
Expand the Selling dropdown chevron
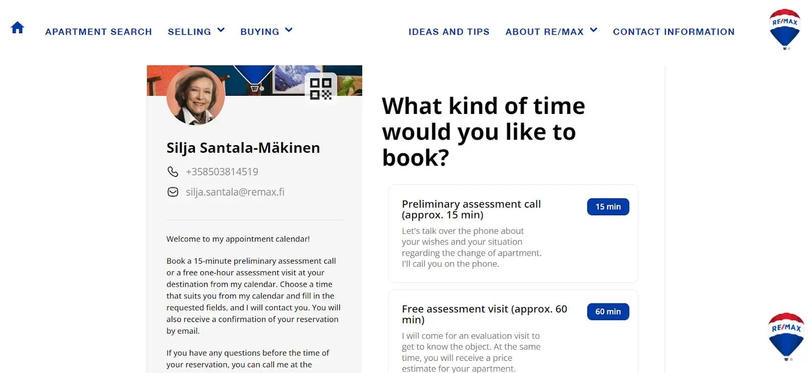pos(221,30)
